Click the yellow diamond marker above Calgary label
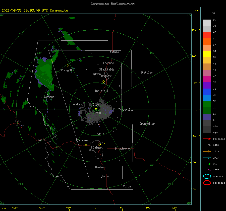 [99, 145]
